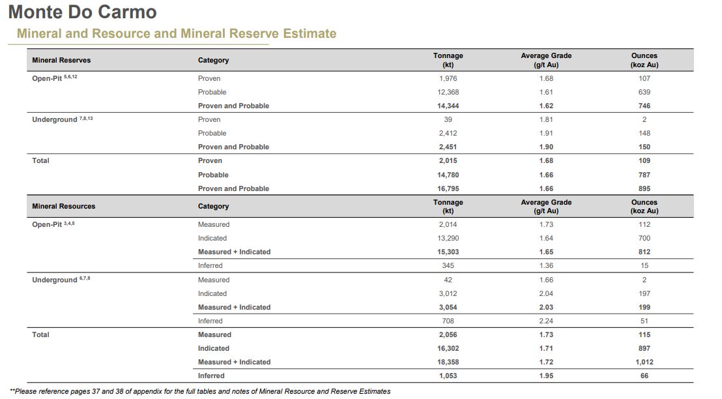Select the 1.36 open-pit inferred grade
The width and height of the screenshot is (722, 399).
(546, 266)
